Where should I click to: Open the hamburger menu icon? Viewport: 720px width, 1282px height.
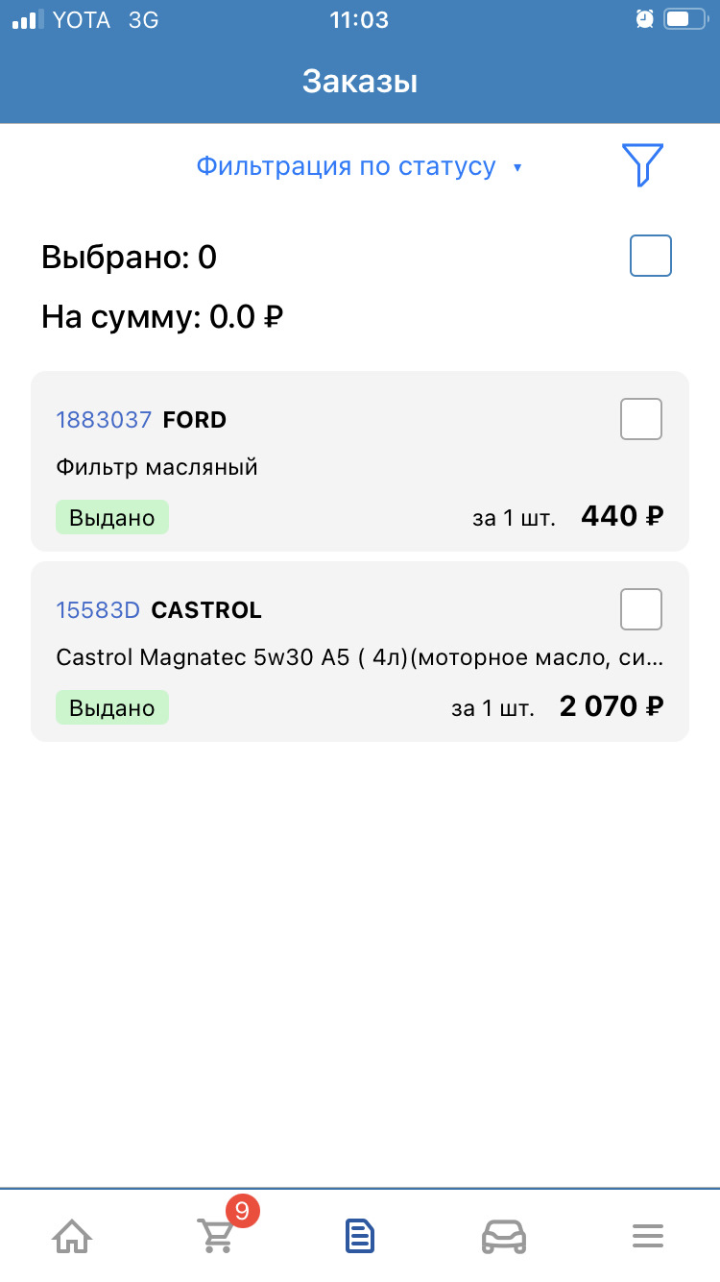648,1236
